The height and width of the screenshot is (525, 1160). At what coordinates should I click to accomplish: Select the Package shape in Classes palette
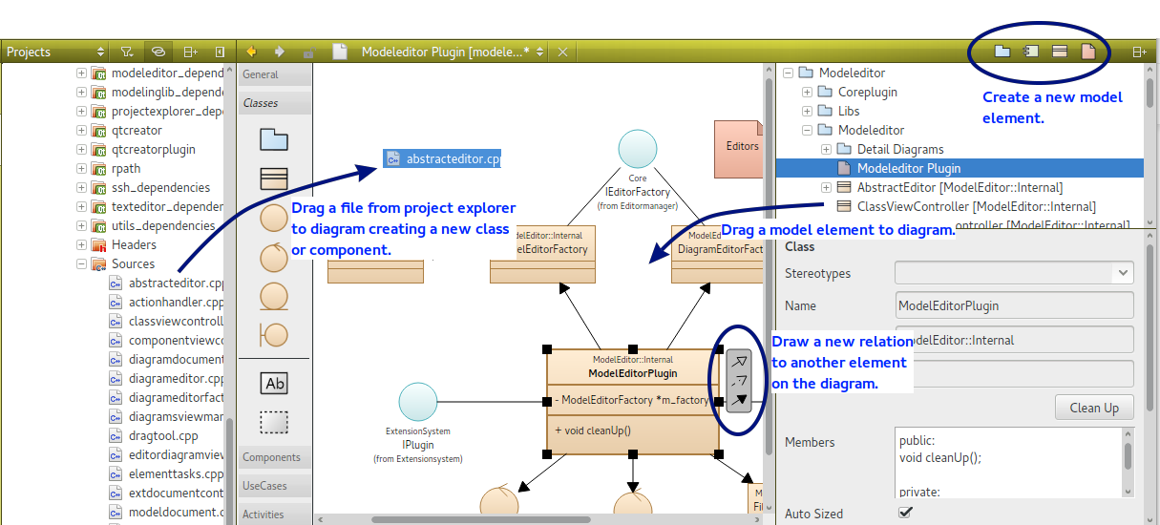click(274, 139)
